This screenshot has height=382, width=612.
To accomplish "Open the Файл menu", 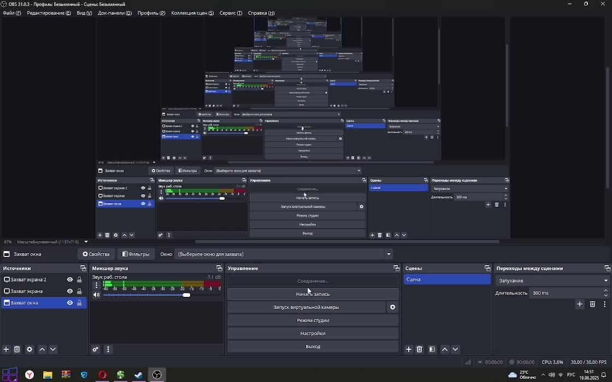I will click(x=11, y=13).
